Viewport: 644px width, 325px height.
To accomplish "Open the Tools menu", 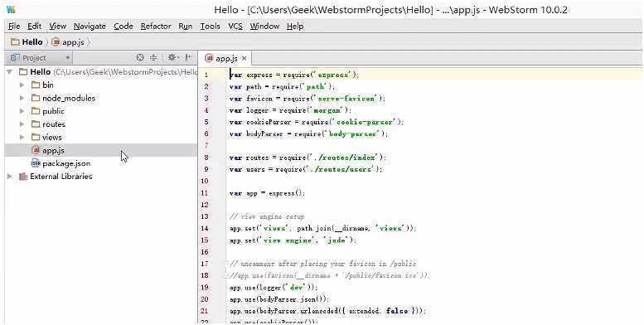I will pos(210,27).
